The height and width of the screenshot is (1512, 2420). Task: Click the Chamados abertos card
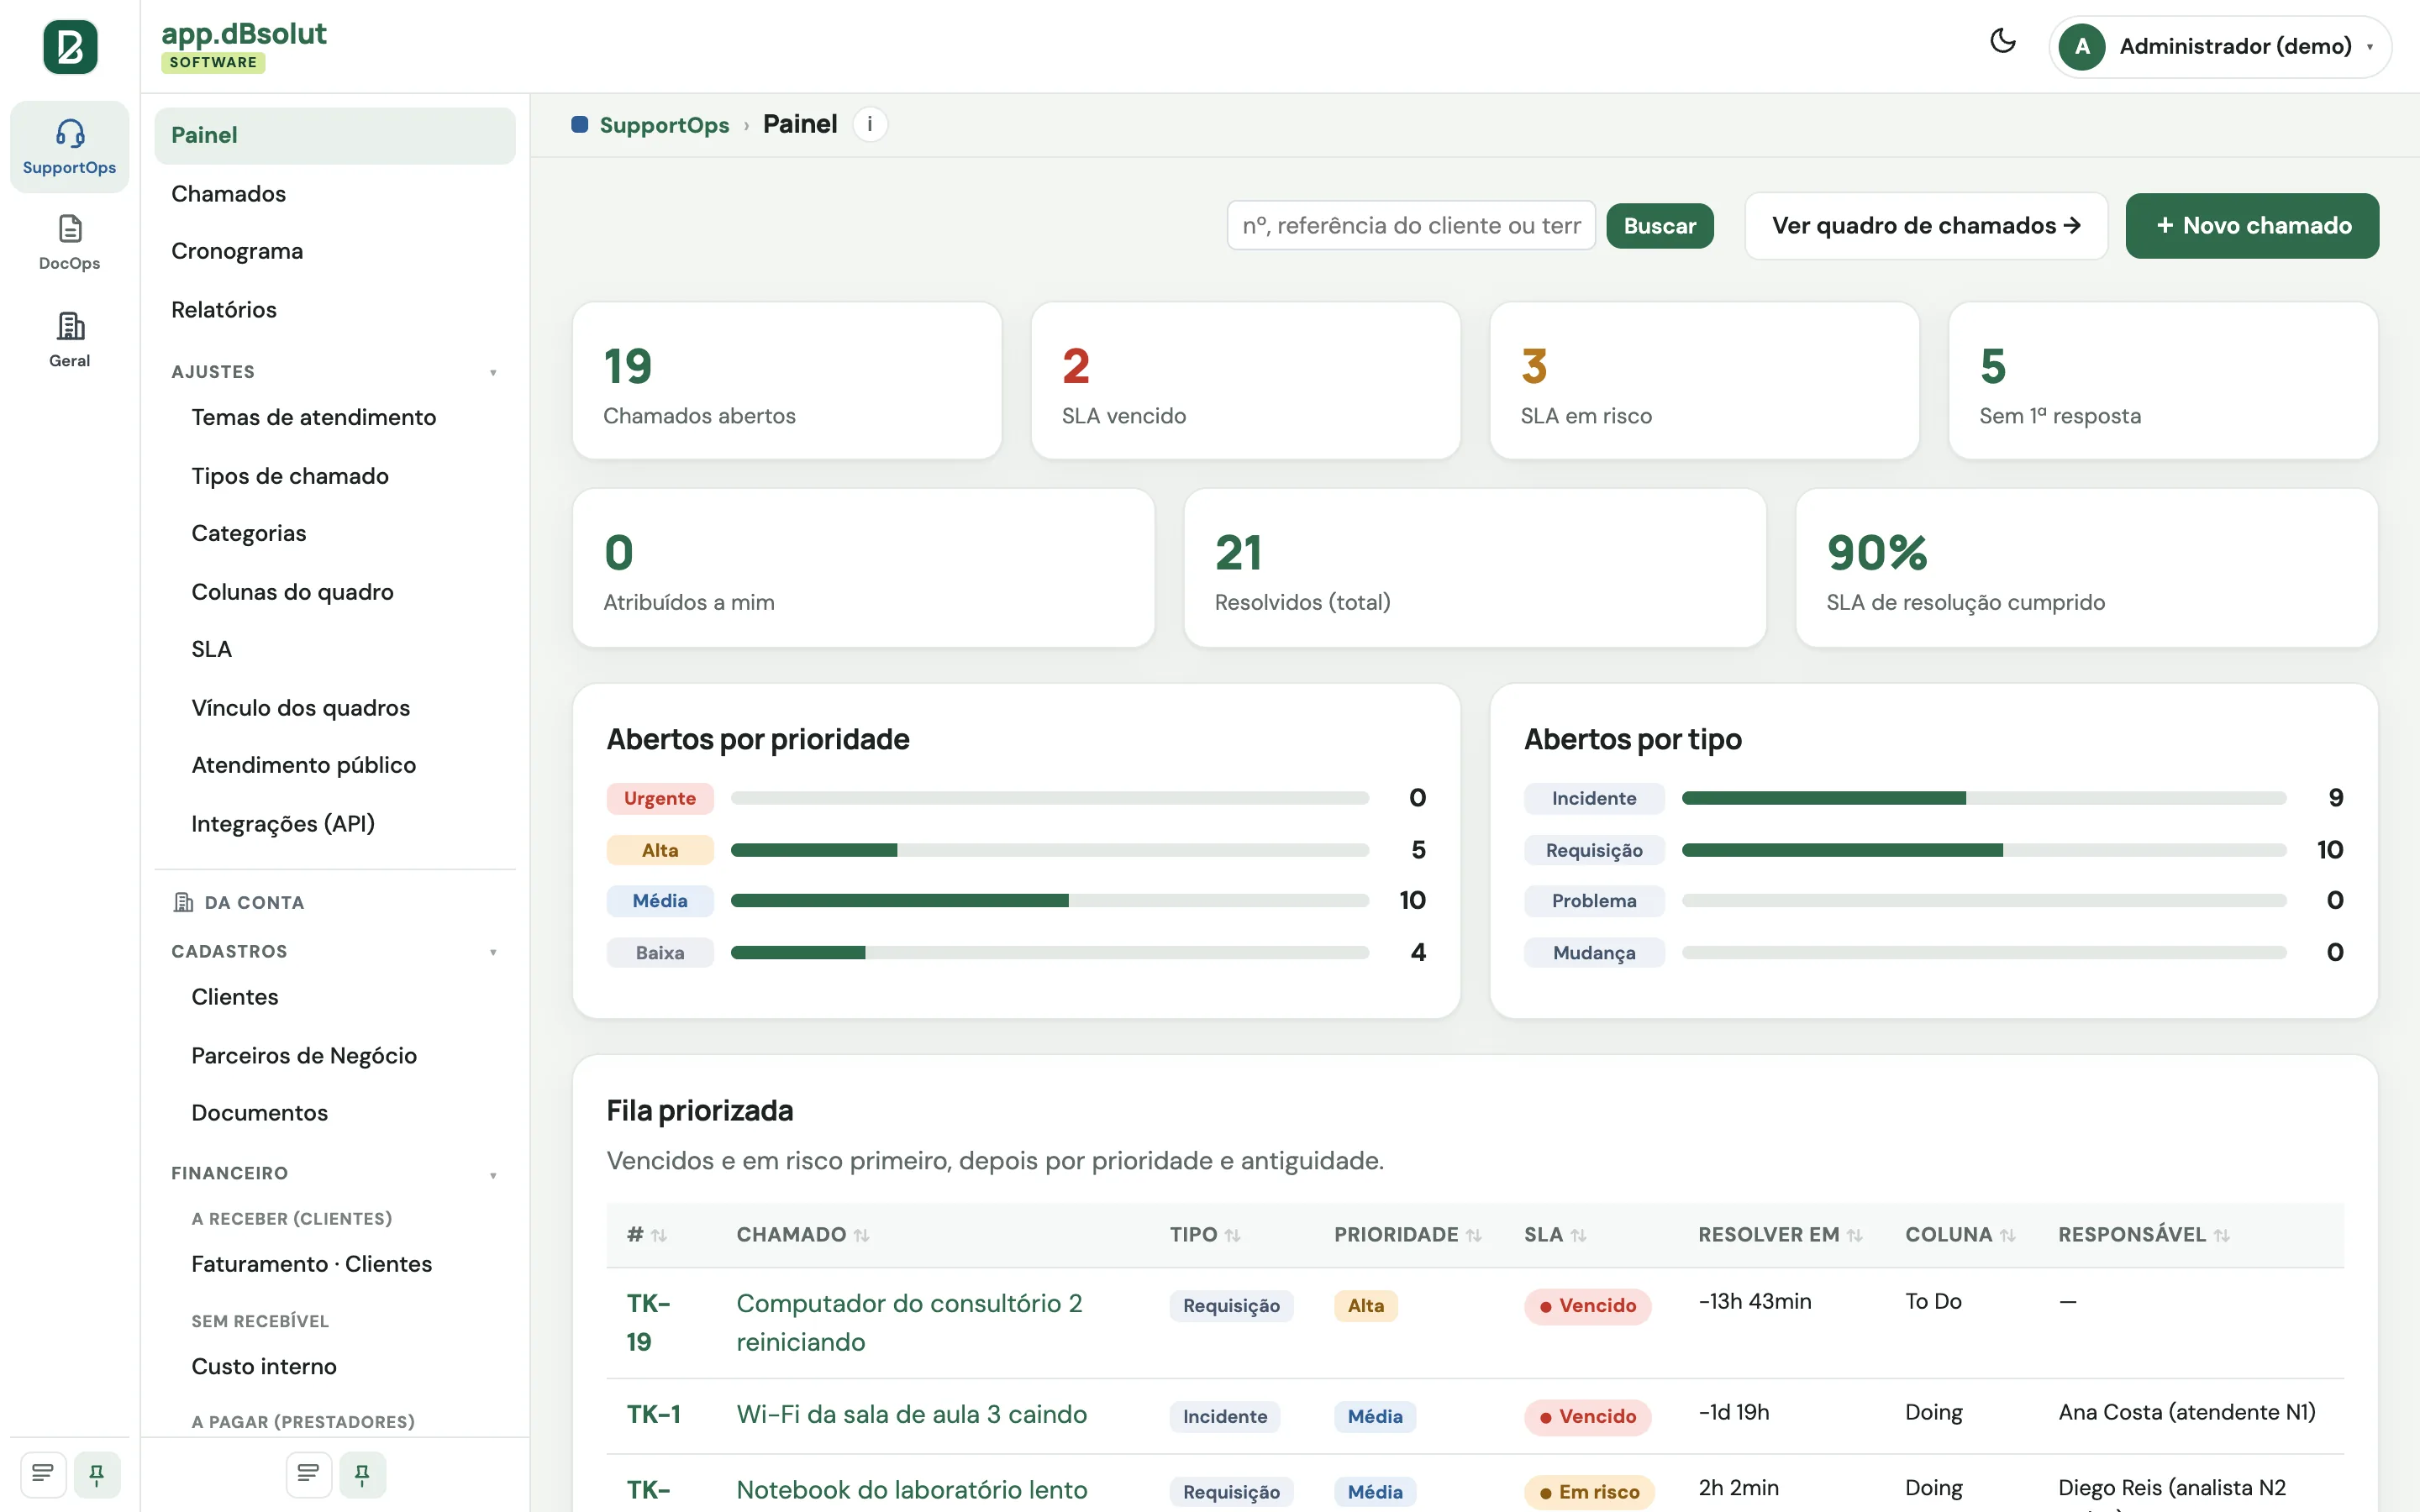pyautogui.click(x=787, y=381)
